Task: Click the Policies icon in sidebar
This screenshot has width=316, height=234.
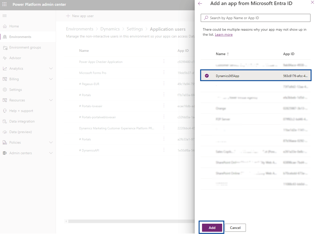Action: tap(5, 142)
